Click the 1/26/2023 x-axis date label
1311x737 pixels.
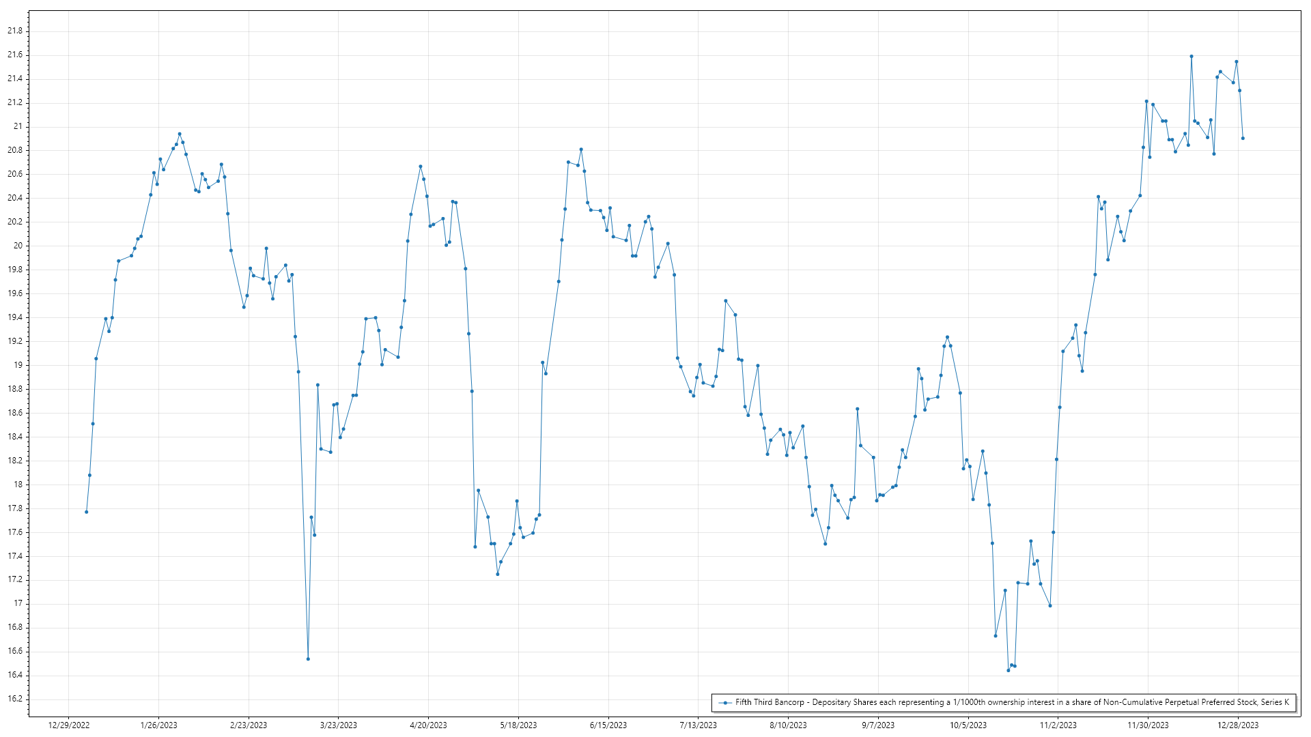[x=158, y=725]
